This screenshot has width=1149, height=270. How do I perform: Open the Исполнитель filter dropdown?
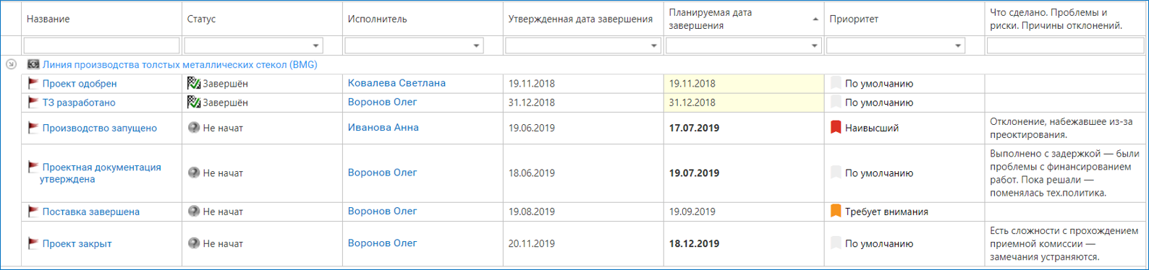click(x=476, y=45)
